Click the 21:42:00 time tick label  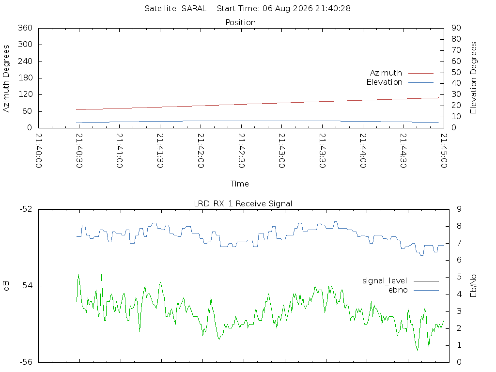tap(201, 151)
